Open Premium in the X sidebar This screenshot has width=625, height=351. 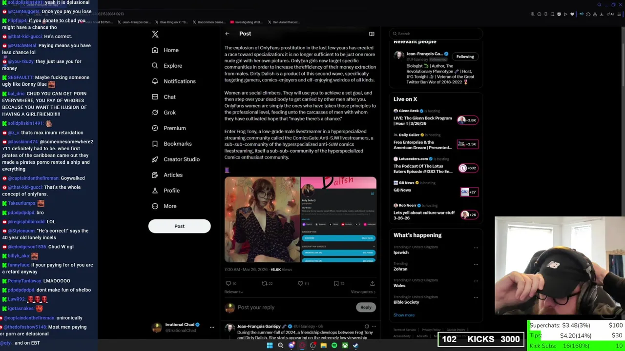[x=168, y=128]
